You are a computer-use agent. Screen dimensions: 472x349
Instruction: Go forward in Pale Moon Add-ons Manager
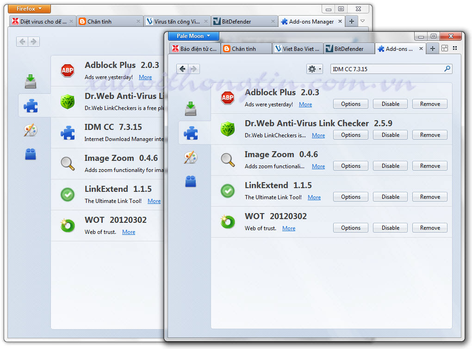[194, 69]
